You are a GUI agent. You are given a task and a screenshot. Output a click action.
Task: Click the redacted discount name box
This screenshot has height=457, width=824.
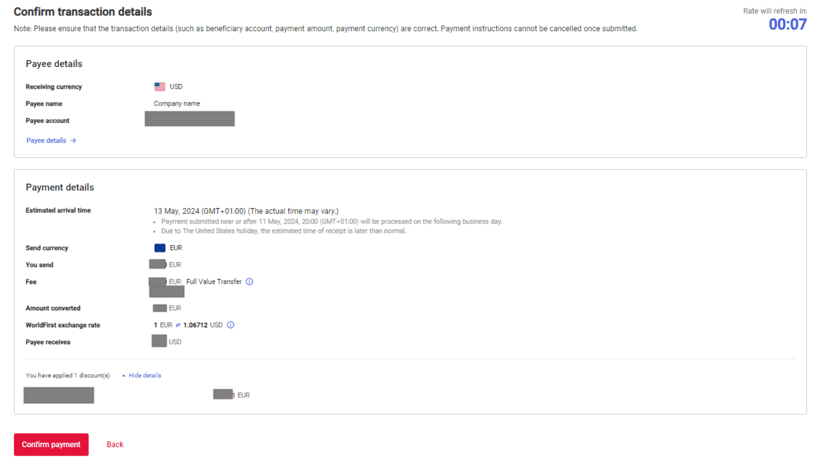point(59,396)
